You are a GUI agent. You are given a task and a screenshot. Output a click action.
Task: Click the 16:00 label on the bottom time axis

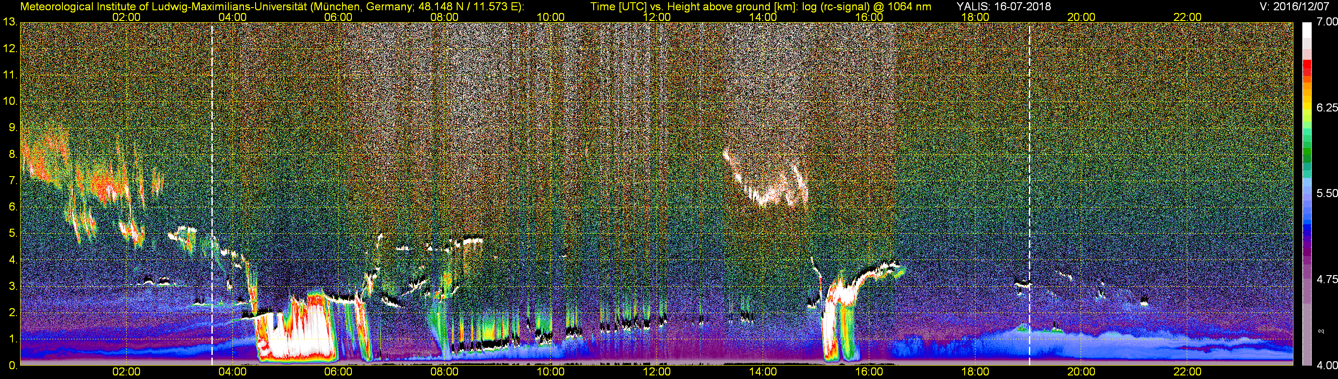pyautogui.click(x=869, y=372)
